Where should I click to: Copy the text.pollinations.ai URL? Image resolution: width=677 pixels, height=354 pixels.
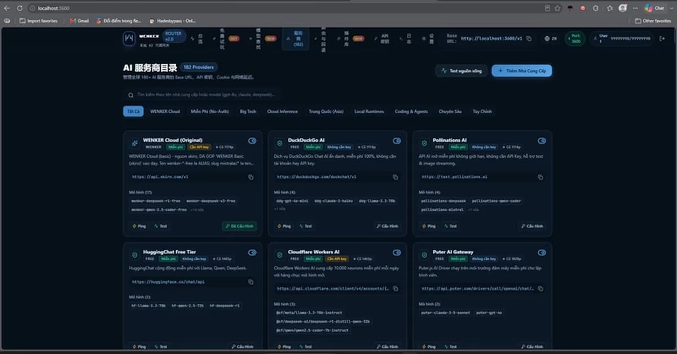(x=540, y=177)
